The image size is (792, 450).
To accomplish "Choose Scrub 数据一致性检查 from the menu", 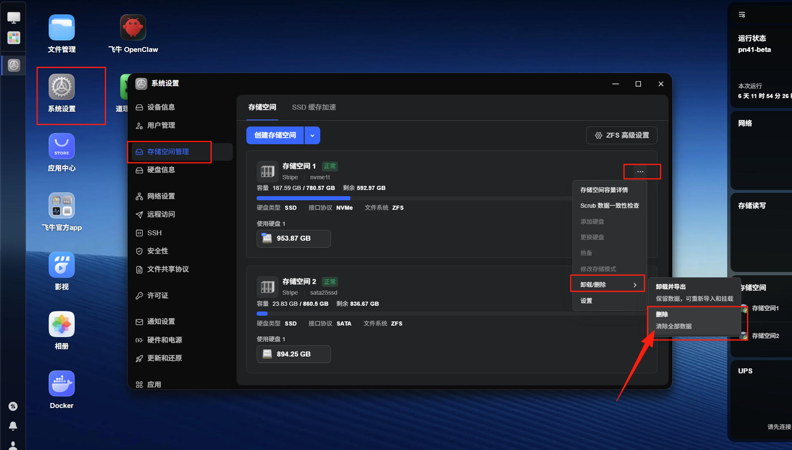I will point(609,206).
